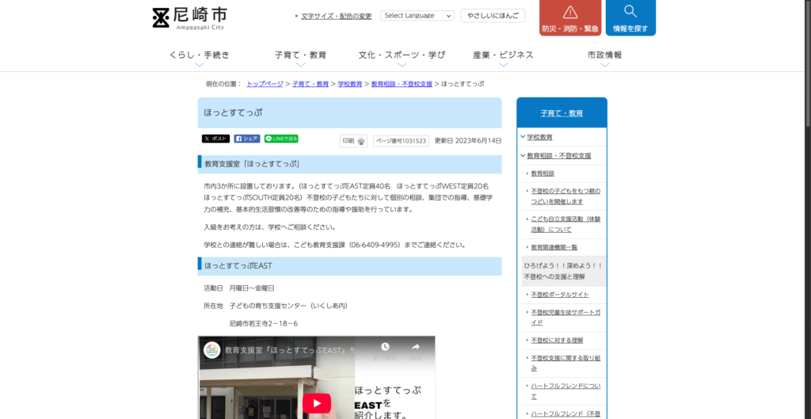Image resolution: width=811 pixels, height=419 pixels.
Task: Share page with the X ポスト button
Action: (x=215, y=139)
